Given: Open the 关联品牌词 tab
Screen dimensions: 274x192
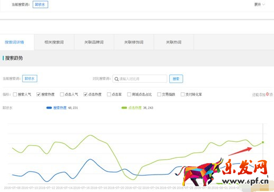Looking at the screenshot, I should click(94, 42).
